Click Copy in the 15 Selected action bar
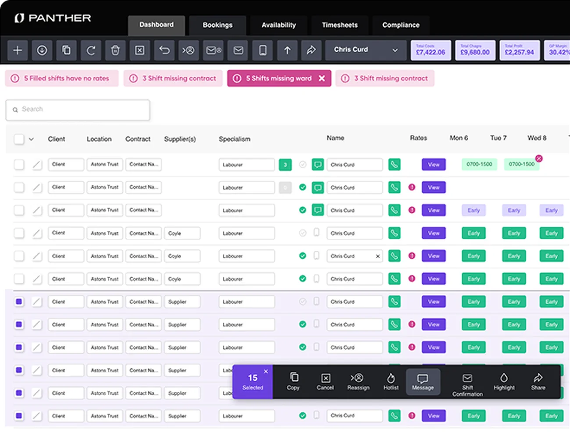This screenshot has width=570, height=439. pos(293,381)
